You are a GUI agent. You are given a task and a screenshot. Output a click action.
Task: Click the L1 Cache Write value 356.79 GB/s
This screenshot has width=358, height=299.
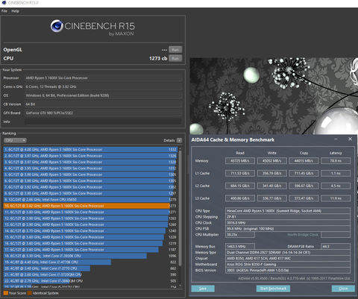272,173
